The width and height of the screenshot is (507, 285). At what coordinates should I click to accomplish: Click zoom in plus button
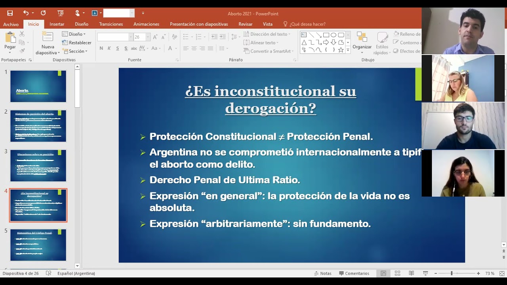478,273
